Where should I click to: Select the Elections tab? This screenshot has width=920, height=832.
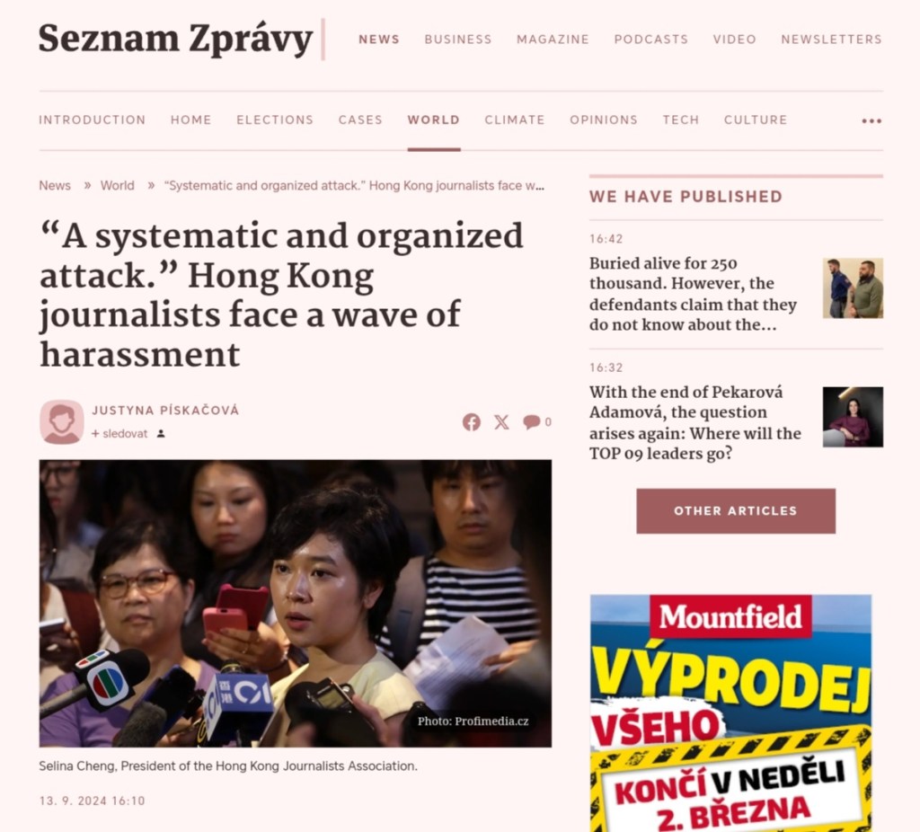[x=275, y=119]
